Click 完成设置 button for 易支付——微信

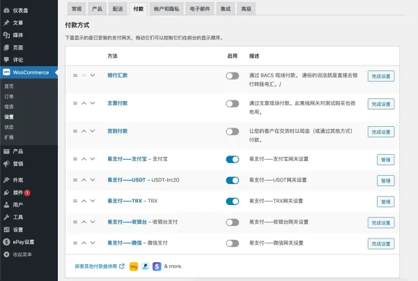point(381,244)
